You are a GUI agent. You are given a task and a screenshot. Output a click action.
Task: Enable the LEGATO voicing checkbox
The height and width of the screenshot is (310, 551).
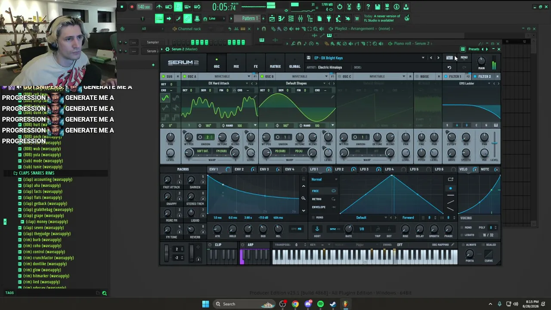[461, 235]
